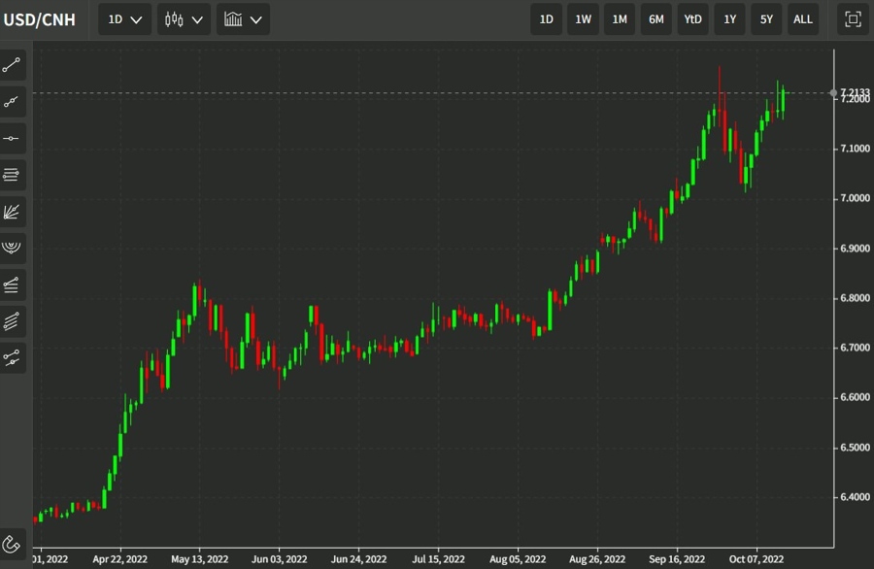Select the 1Y range button
The height and width of the screenshot is (569, 874).
pos(729,18)
